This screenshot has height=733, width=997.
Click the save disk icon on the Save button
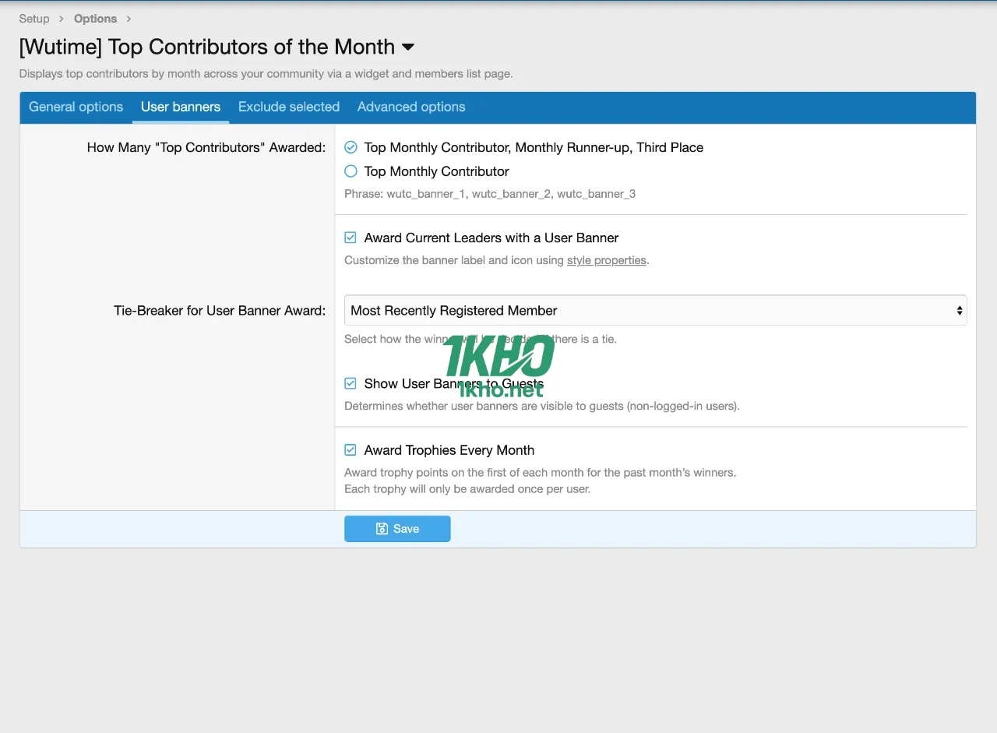click(380, 528)
